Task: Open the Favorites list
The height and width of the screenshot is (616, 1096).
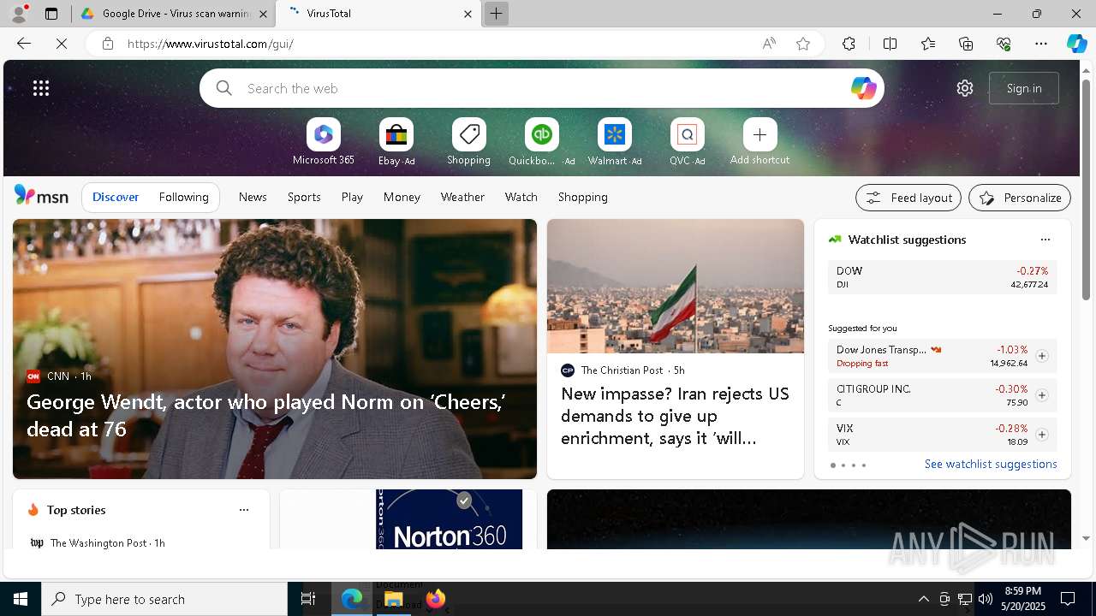Action: tap(928, 44)
